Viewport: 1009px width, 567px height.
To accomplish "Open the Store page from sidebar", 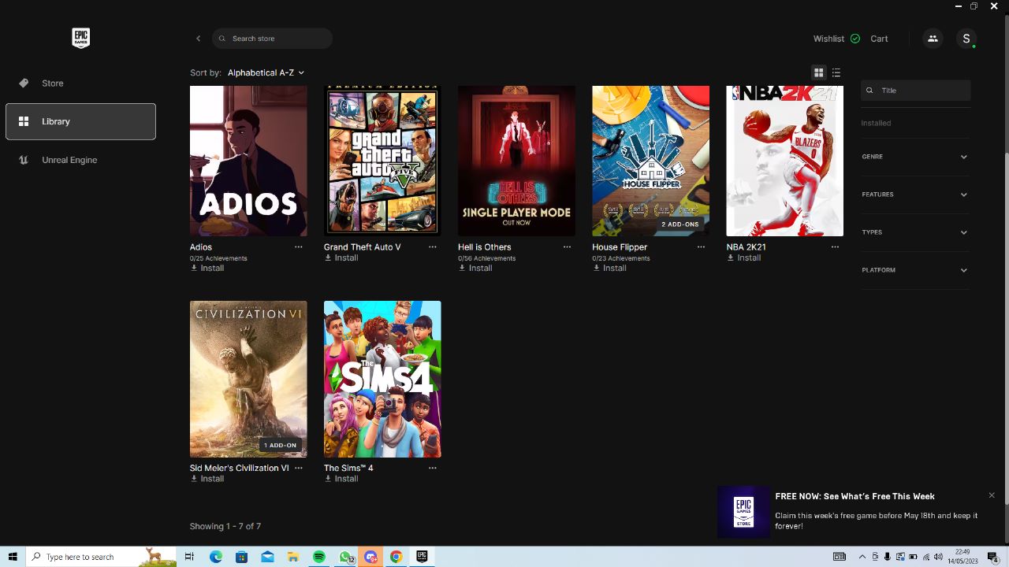I will (80, 83).
